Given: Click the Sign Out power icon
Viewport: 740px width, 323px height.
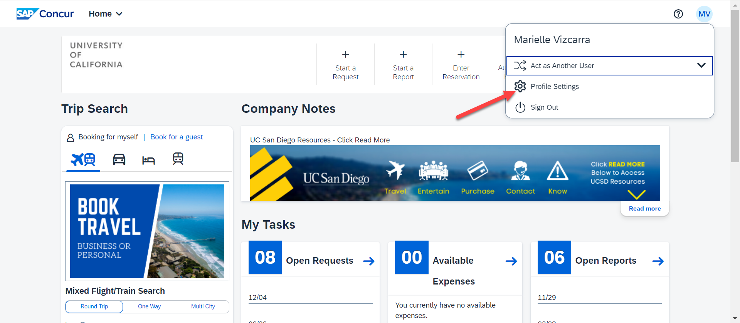Looking at the screenshot, I should click(x=520, y=107).
